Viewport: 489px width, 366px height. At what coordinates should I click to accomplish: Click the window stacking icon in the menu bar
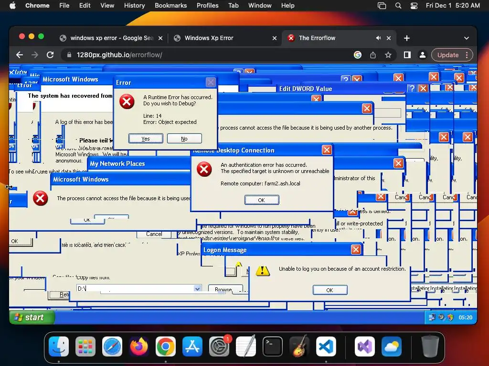[x=382, y=6]
